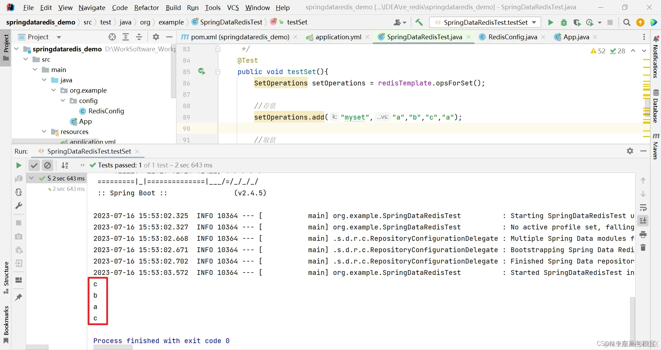Toggle soft-wrap in console output
Image resolution: width=661 pixels, height=350 pixels.
click(x=643, y=208)
